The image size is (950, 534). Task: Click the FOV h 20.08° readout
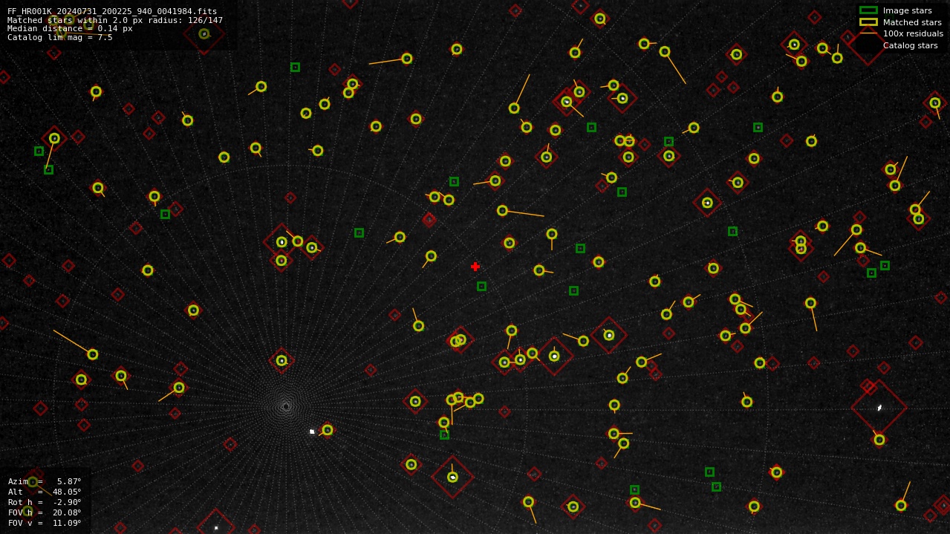(45, 512)
